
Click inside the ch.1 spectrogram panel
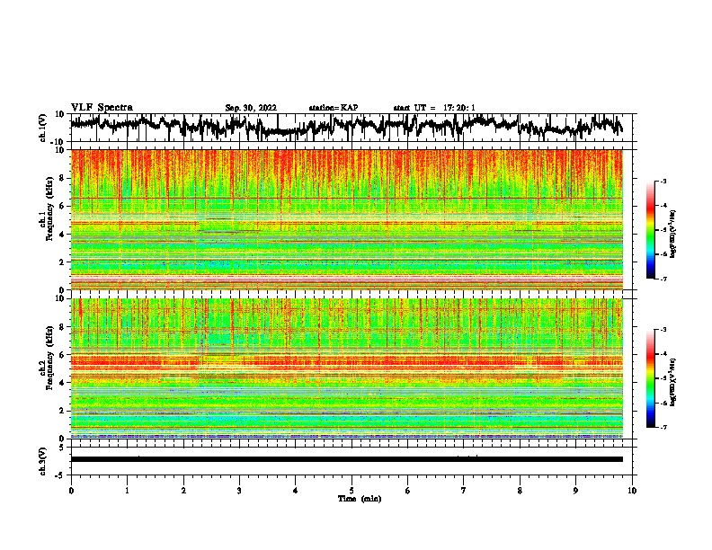[346, 219]
